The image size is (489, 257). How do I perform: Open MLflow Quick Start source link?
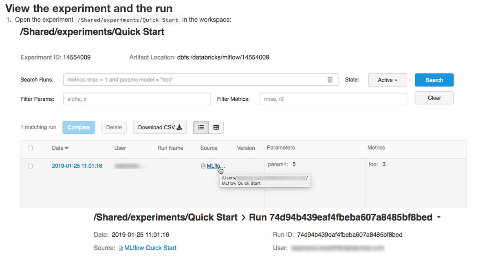tap(150, 248)
